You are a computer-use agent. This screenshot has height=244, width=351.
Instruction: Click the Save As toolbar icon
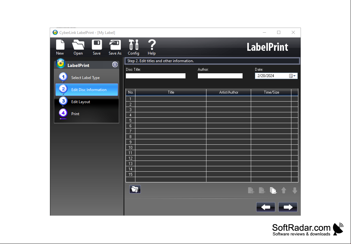115,47
